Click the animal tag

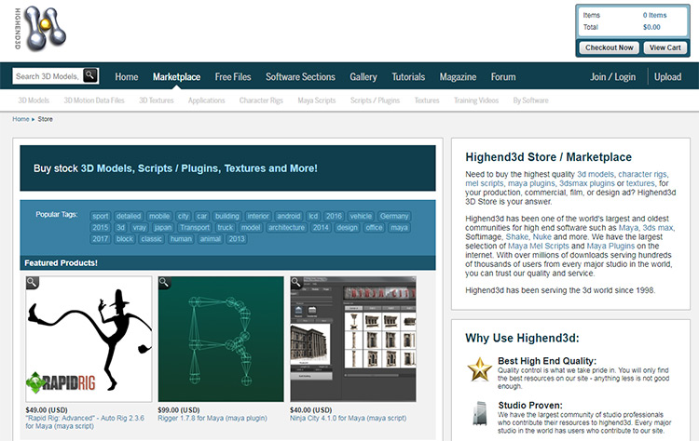(210, 239)
